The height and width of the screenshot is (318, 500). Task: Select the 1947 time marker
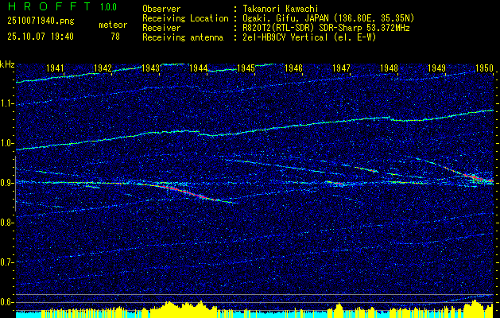[341, 68]
